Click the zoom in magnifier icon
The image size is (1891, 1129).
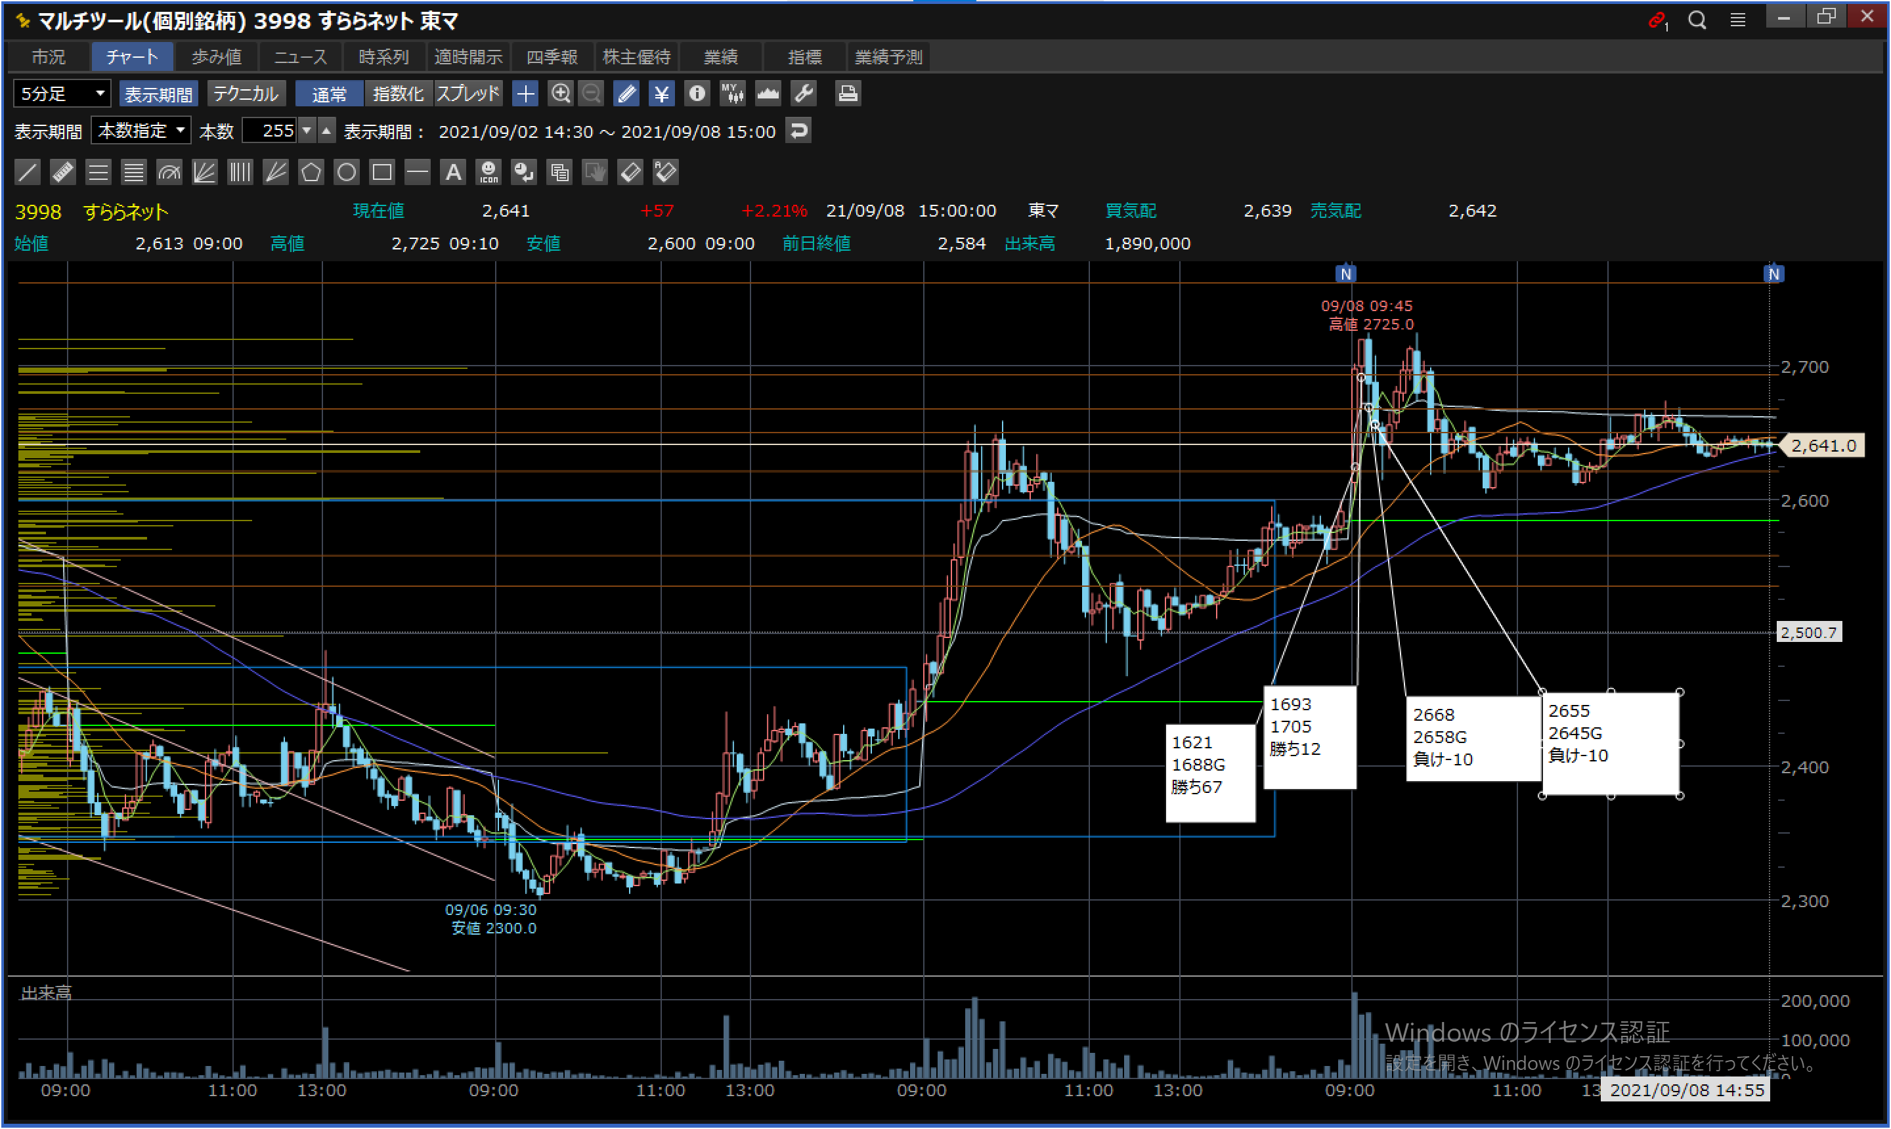[x=561, y=94]
